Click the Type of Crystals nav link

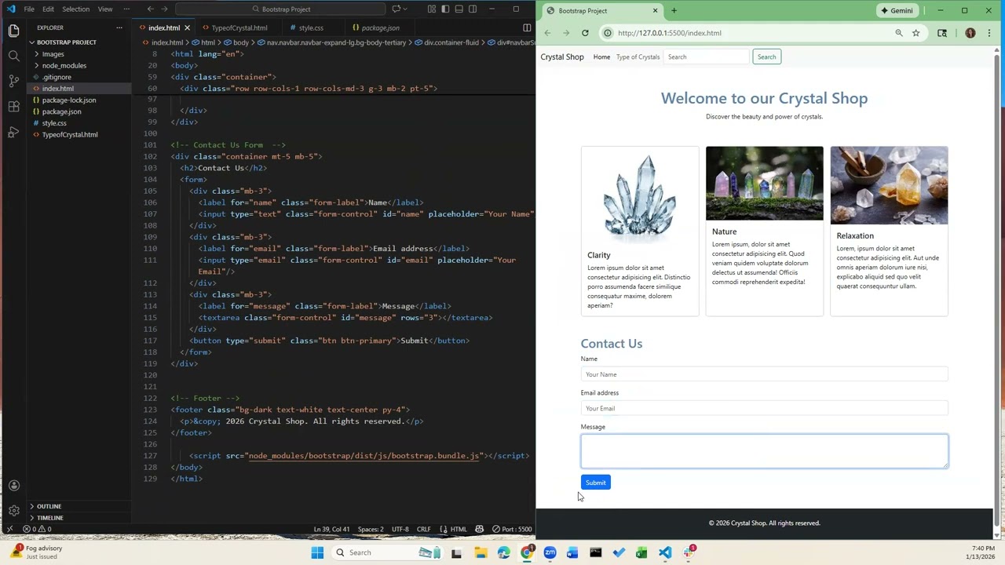[x=638, y=56]
